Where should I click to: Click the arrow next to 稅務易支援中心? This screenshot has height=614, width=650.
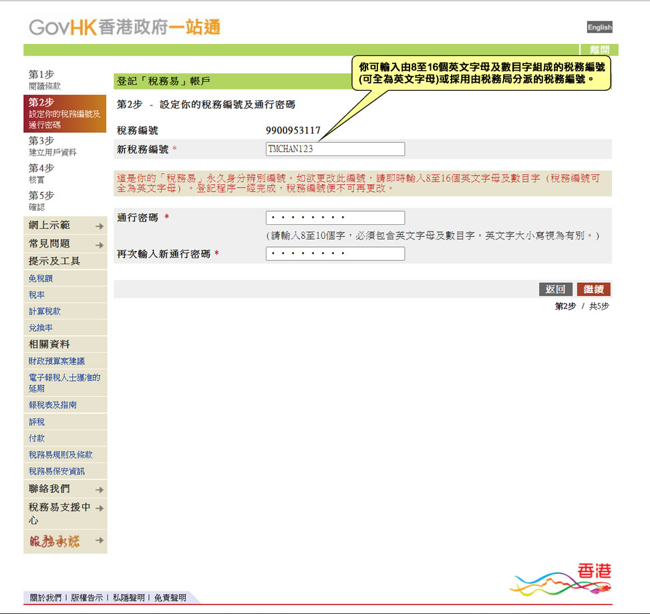click(x=100, y=507)
